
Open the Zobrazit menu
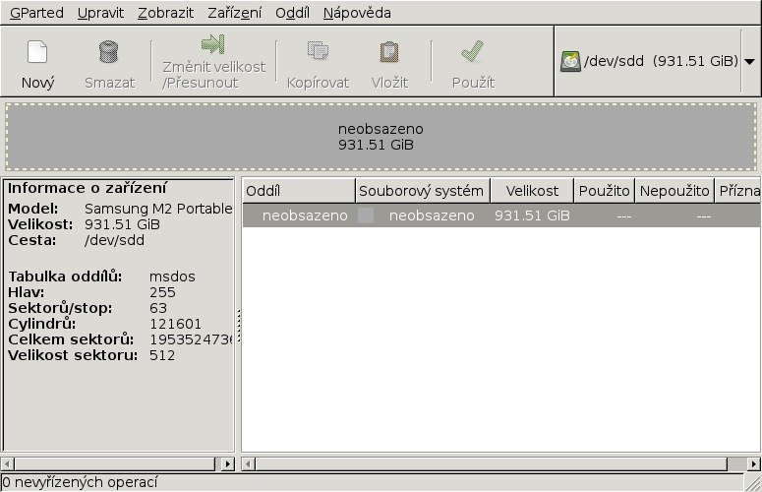pyautogui.click(x=166, y=13)
